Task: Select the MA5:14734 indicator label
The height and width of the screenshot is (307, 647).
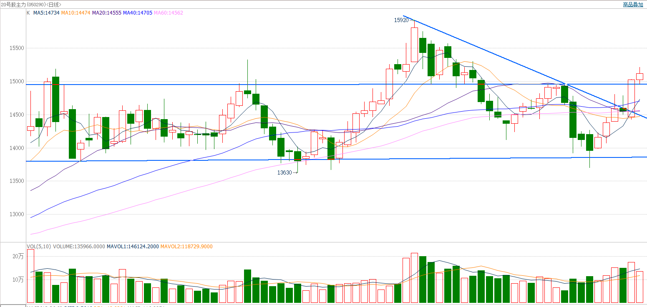Action: (46, 13)
